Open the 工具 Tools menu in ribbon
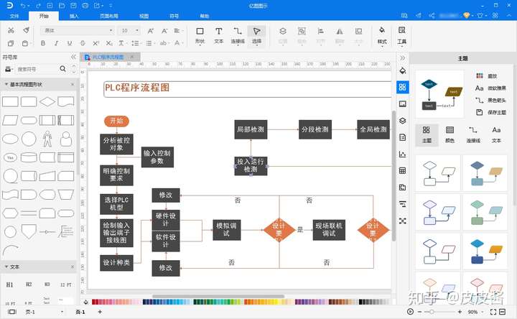The image size is (517, 319). 401,36
